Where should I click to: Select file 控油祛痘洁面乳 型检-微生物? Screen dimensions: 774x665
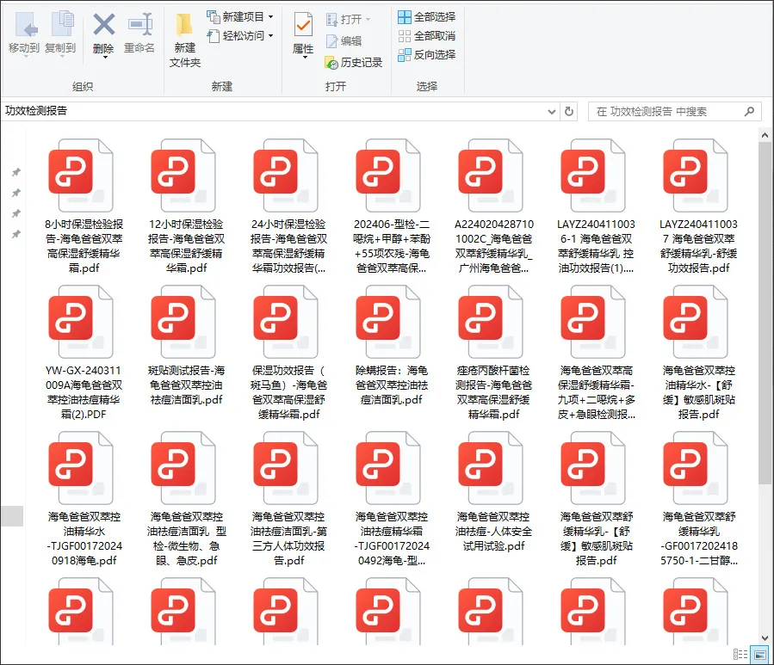(186, 499)
